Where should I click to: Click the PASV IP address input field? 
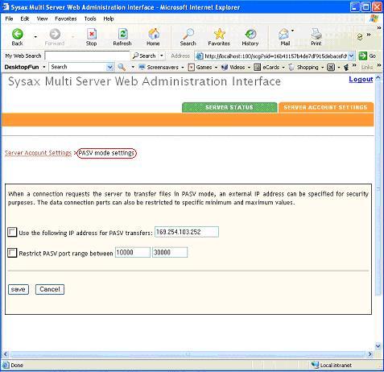(x=187, y=232)
